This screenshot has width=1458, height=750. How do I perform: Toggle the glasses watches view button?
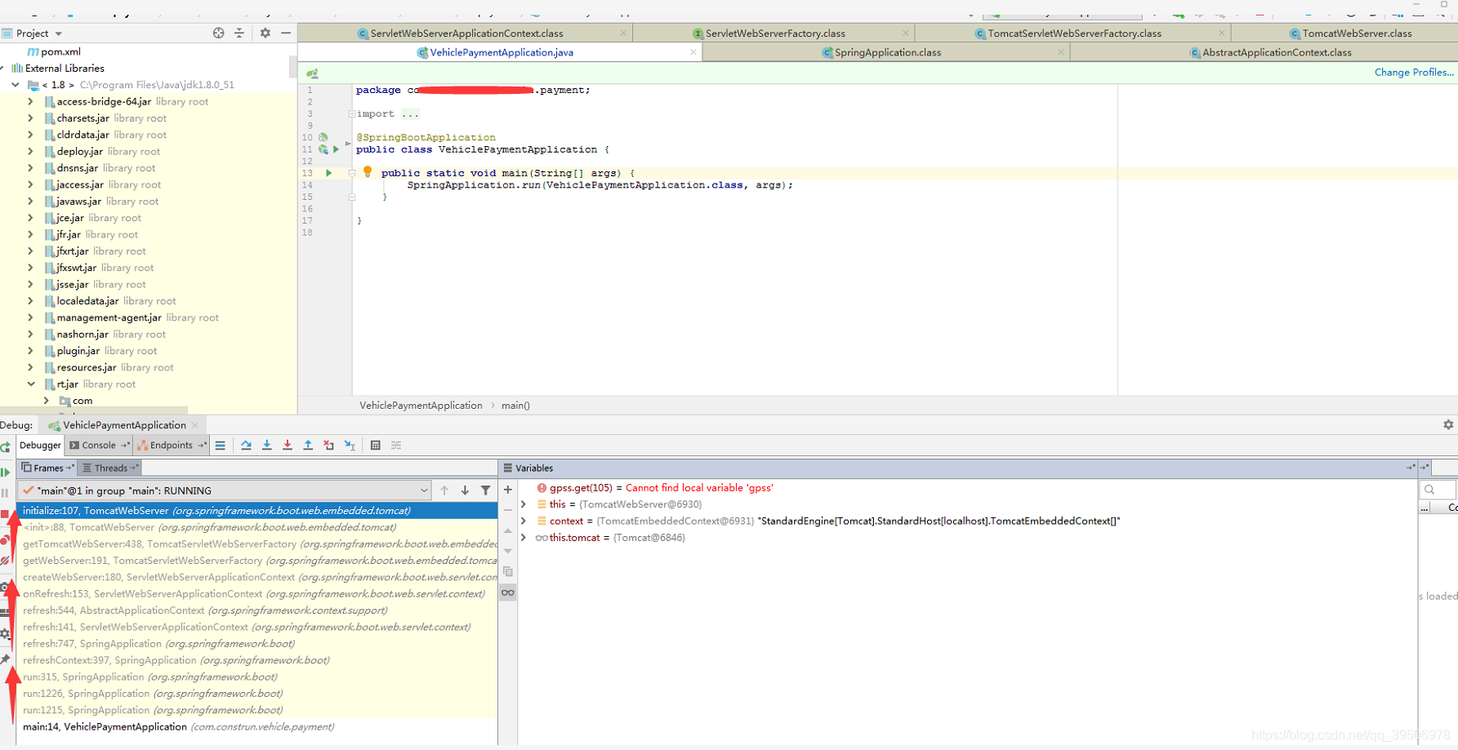pos(508,592)
